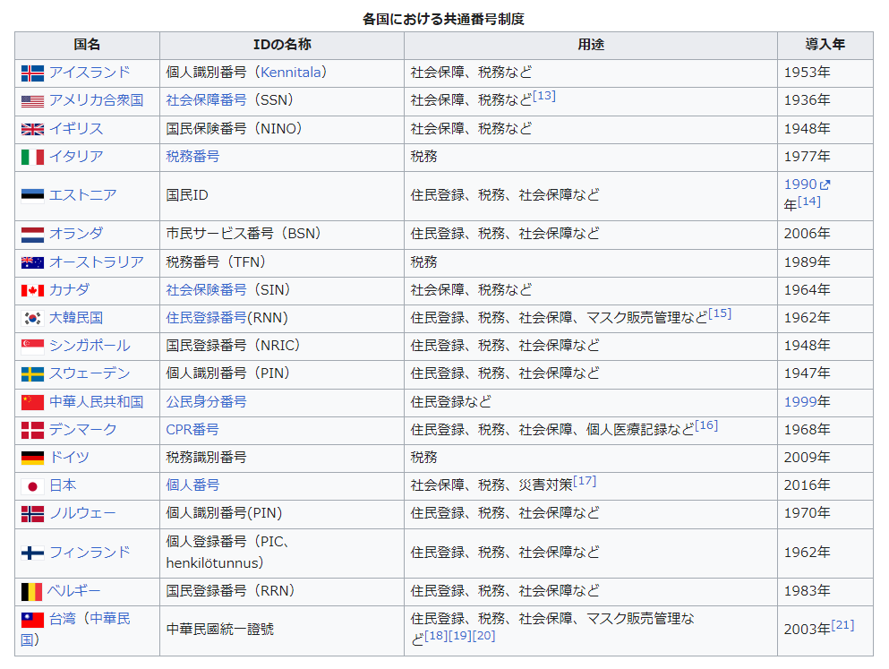Open the オーストラリア country link

[97, 262]
